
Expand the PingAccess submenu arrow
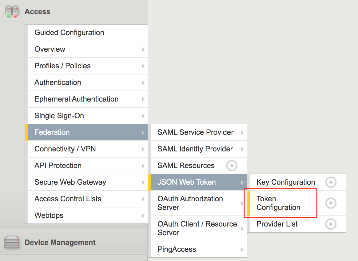click(x=242, y=250)
